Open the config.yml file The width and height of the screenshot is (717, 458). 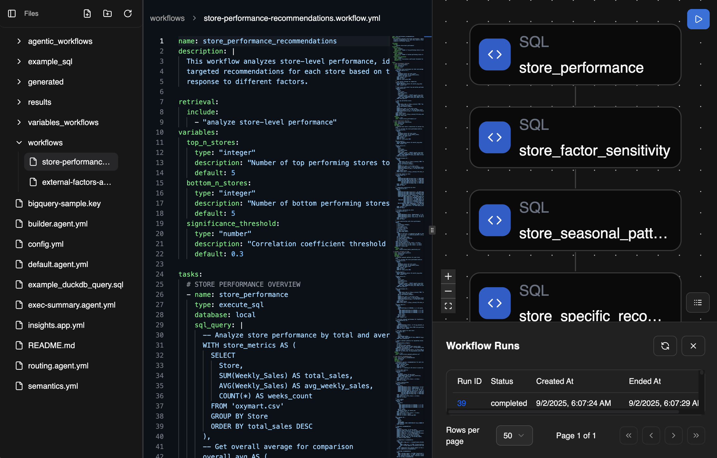coord(46,244)
